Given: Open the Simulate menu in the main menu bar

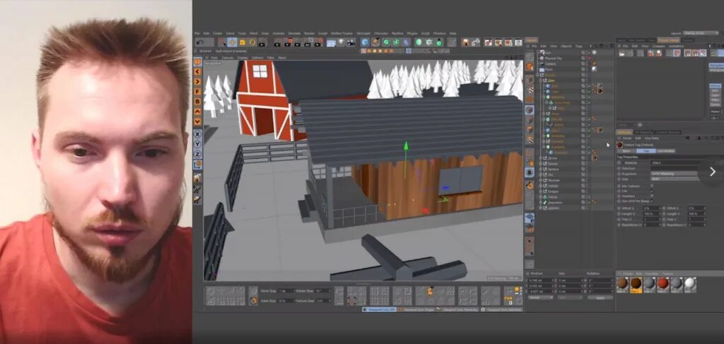Looking at the screenshot, I should point(294,34).
